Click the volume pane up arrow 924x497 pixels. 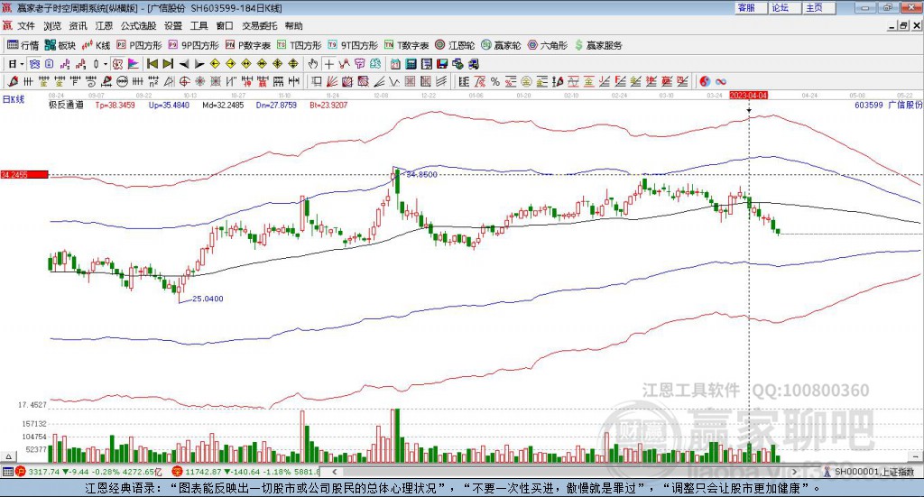(8, 456)
